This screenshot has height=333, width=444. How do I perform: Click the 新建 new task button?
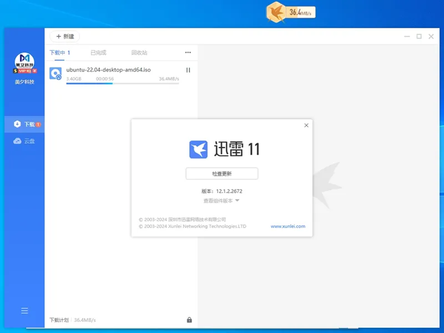pos(65,37)
